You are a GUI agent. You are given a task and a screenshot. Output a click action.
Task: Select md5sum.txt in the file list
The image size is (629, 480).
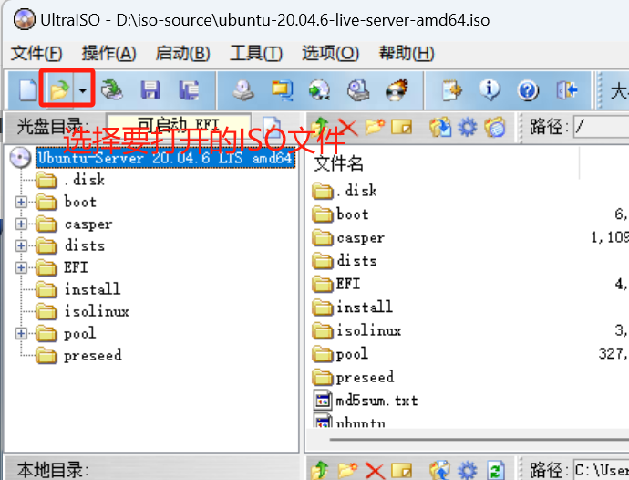tap(376, 401)
